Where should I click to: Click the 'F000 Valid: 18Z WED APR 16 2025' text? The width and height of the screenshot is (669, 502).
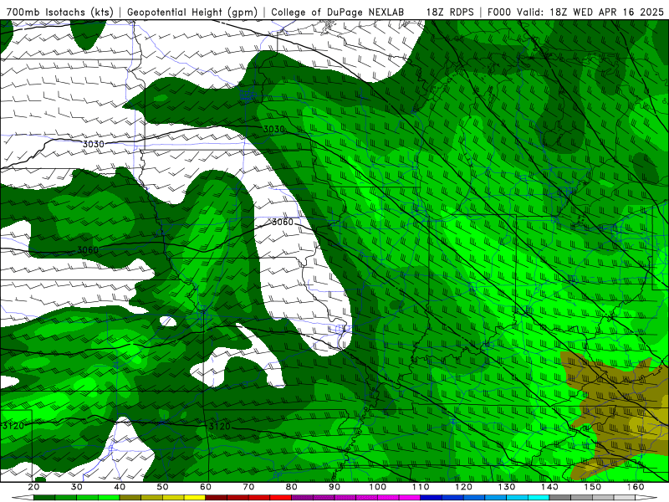tap(575, 13)
